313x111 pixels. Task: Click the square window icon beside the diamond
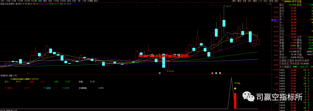point(270,4)
